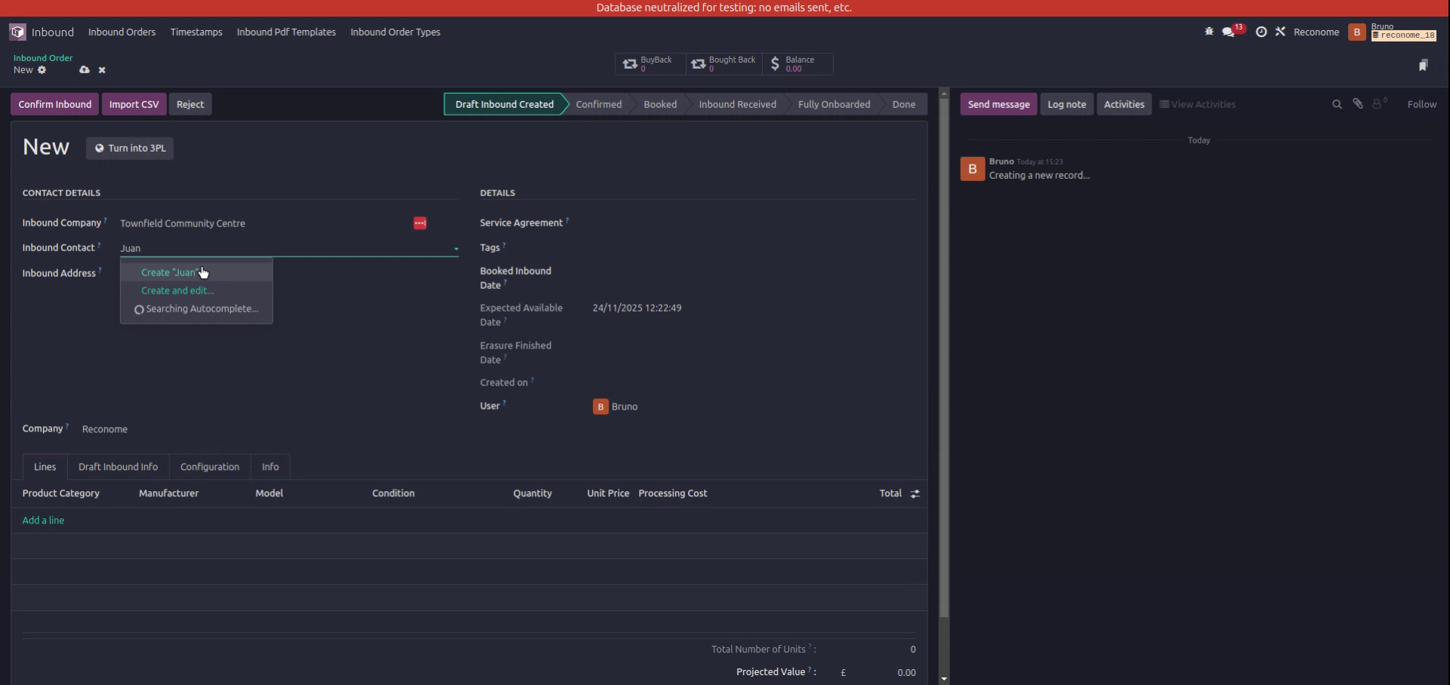
Task: Click the red warning icon beside Townfield Community Centre
Action: click(419, 223)
